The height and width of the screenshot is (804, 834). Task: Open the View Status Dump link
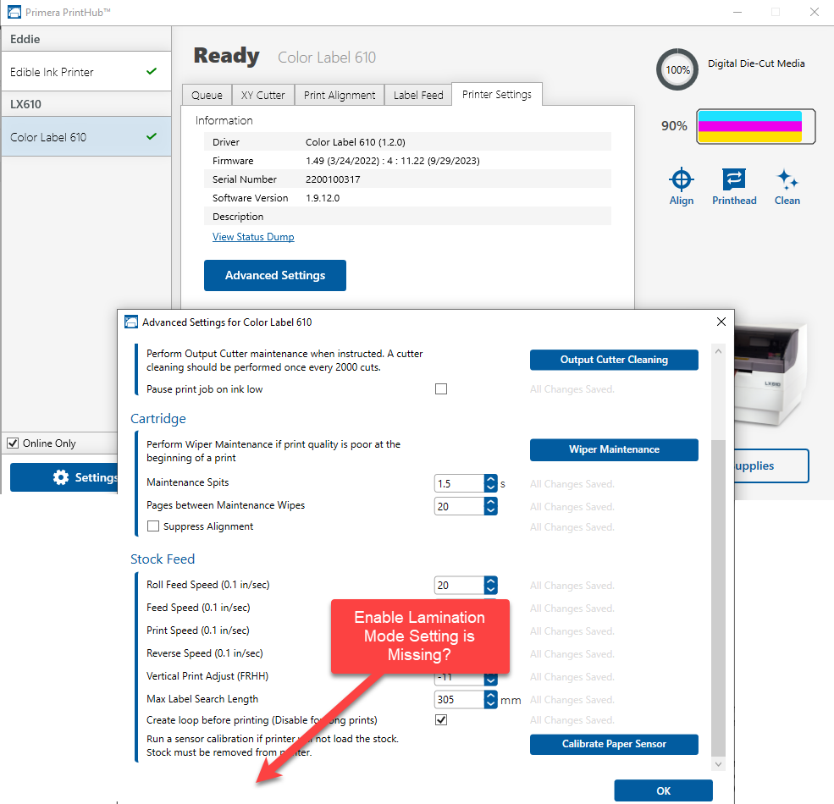coord(253,237)
